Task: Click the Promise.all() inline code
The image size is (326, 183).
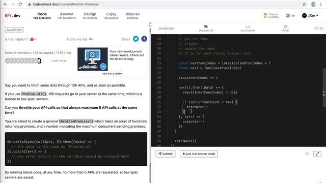Action: click(x=34, y=94)
